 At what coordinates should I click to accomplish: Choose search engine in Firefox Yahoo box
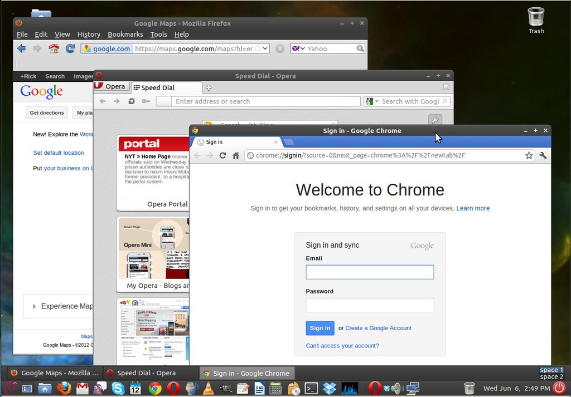[x=298, y=48]
